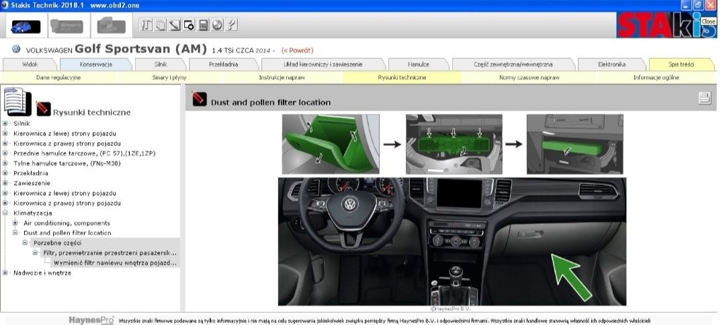Open the Silnik tab
This screenshot has width=725, height=325.
161,64
